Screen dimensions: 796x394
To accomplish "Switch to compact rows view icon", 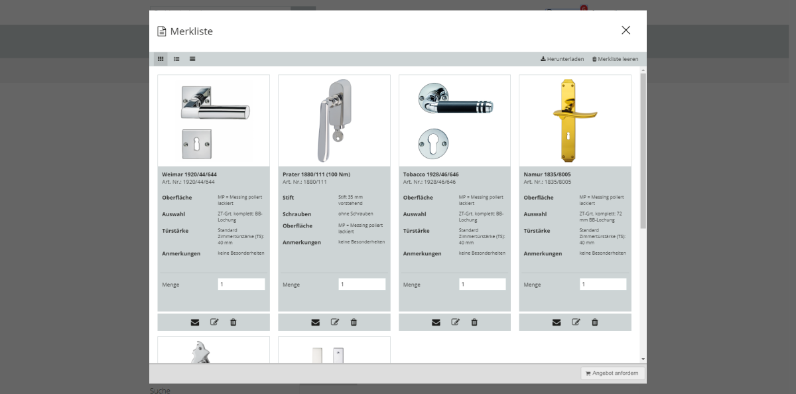I will 192,59.
